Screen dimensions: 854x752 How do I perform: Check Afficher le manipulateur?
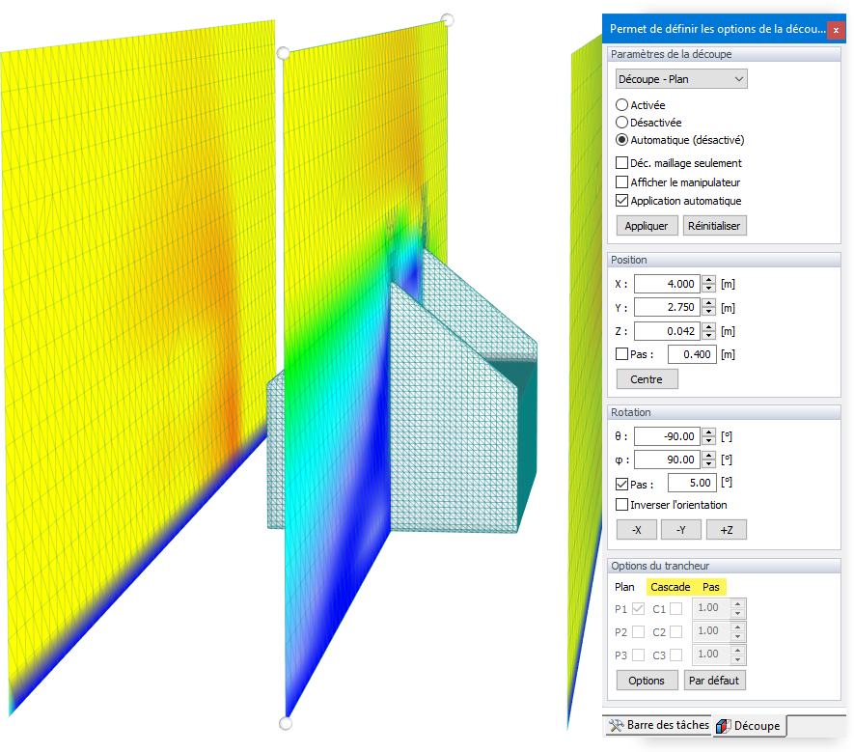pos(620,181)
